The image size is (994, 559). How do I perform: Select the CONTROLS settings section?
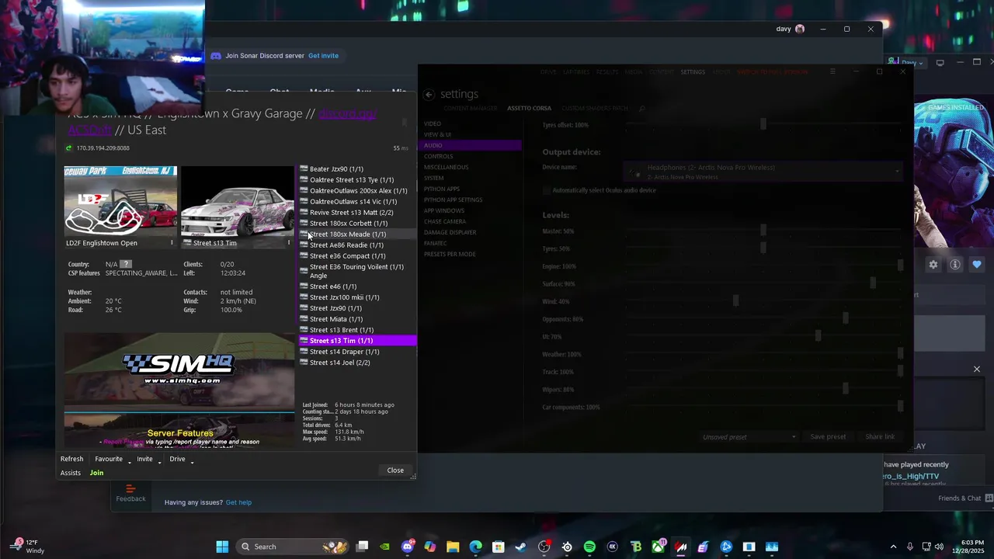439,156
